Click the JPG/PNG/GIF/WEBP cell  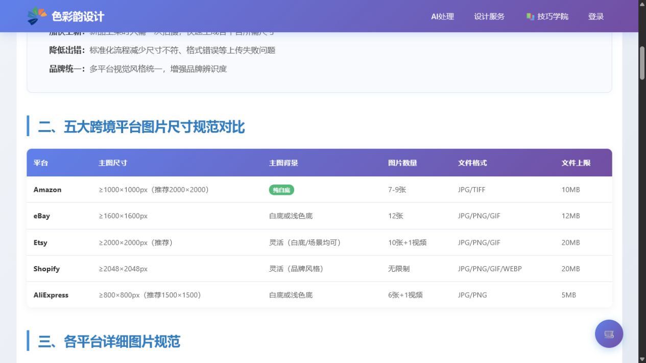click(490, 269)
